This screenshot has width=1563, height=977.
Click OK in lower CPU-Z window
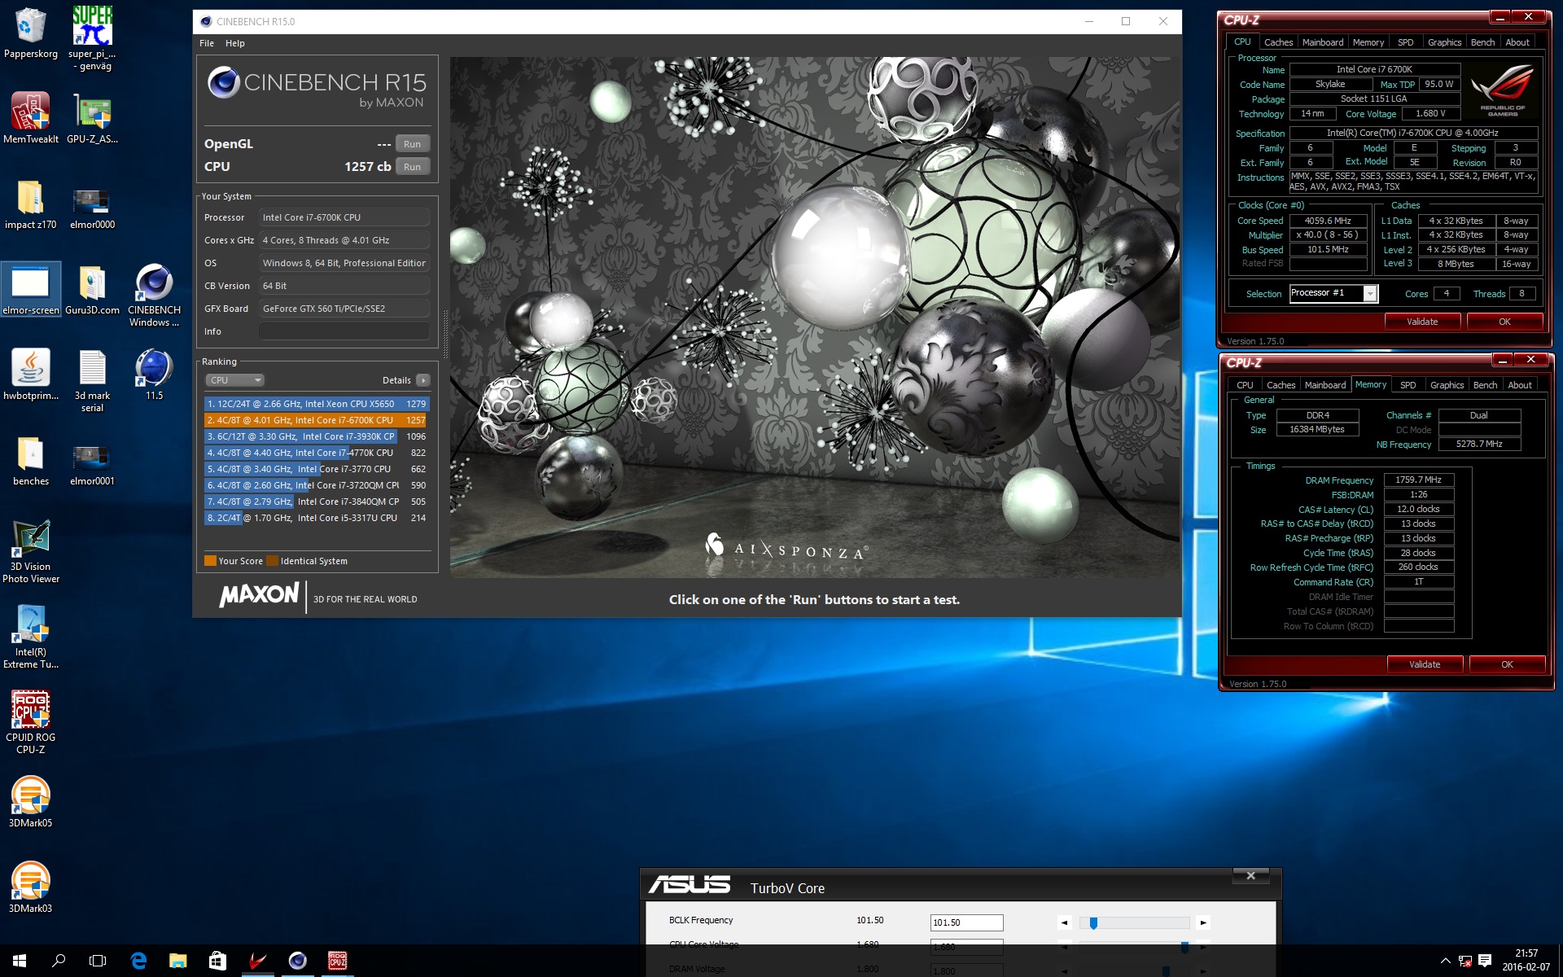[x=1507, y=664]
